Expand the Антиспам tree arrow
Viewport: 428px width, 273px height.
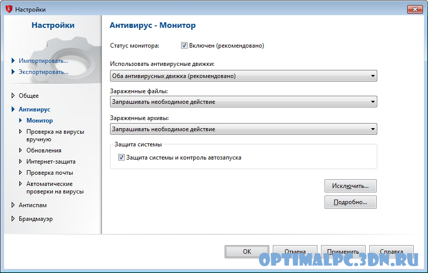(13, 205)
